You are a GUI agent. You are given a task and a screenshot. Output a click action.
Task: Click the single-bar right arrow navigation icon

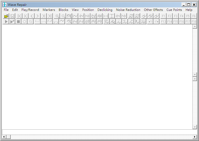tap(44, 16)
